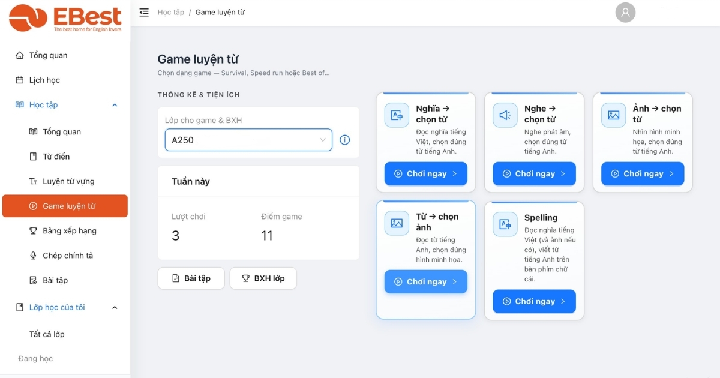Image resolution: width=720 pixels, height=378 pixels.
Task: Play Ảnh → chọn từ with Chơi ngay
Action: coord(643,173)
